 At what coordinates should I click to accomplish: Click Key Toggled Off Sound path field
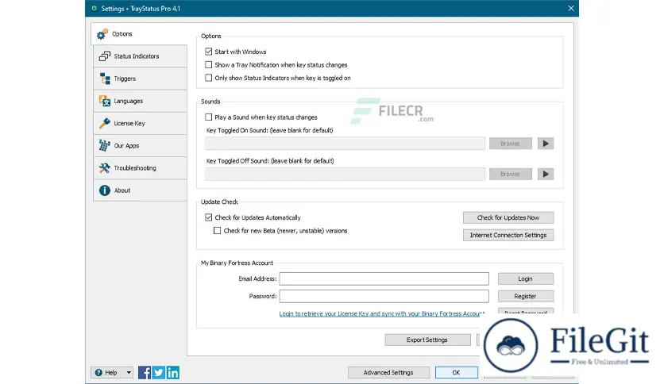345,174
